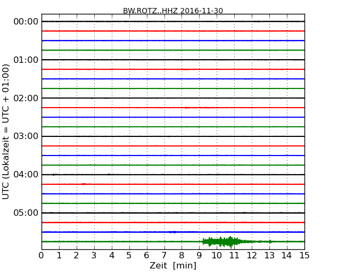Select the y-axis label UTC (Lokalzeit = UTC + 01:00)

[x=6, y=132]
